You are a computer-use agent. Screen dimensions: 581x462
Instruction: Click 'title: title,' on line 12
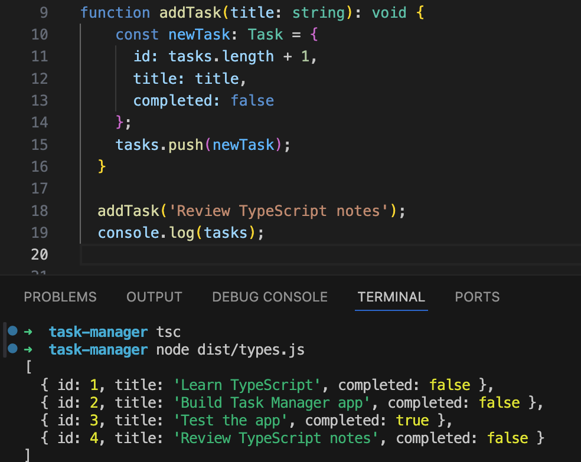coord(190,78)
